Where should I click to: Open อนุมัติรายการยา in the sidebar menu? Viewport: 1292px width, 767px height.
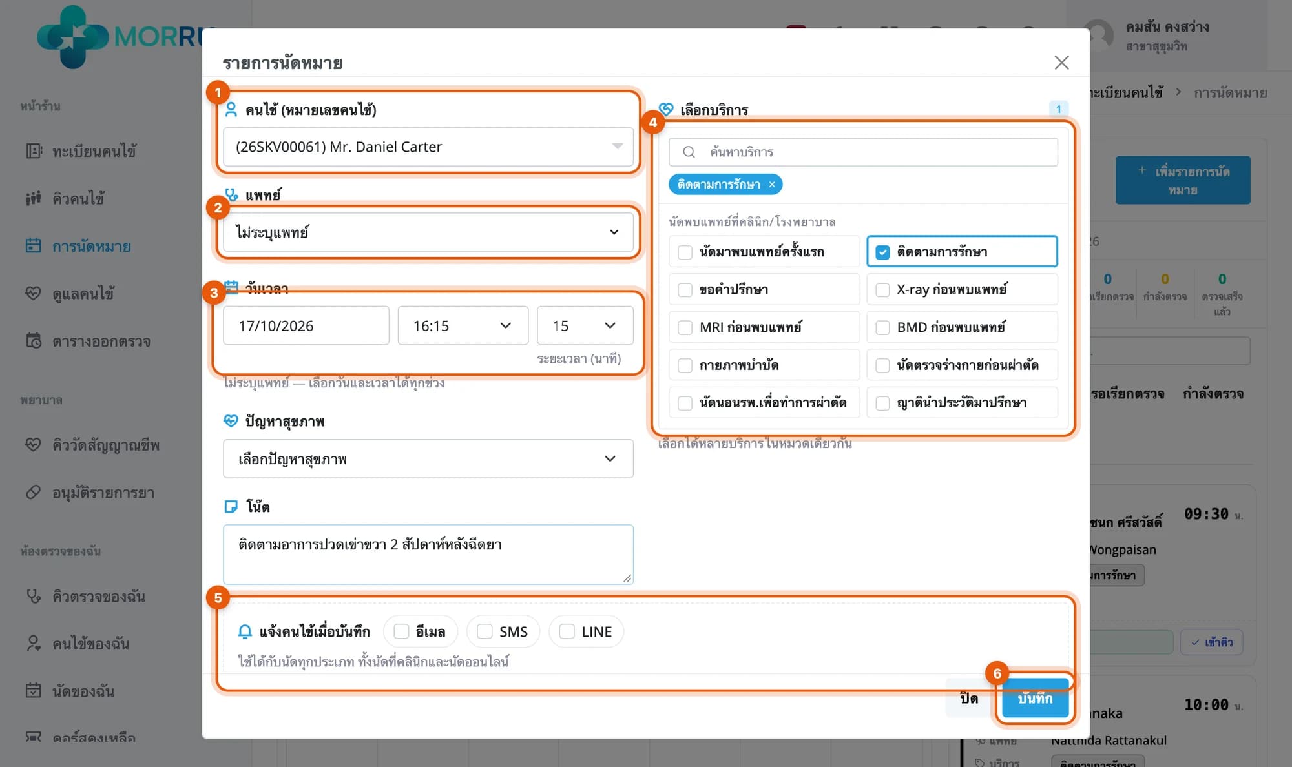click(x=103, y=493)
